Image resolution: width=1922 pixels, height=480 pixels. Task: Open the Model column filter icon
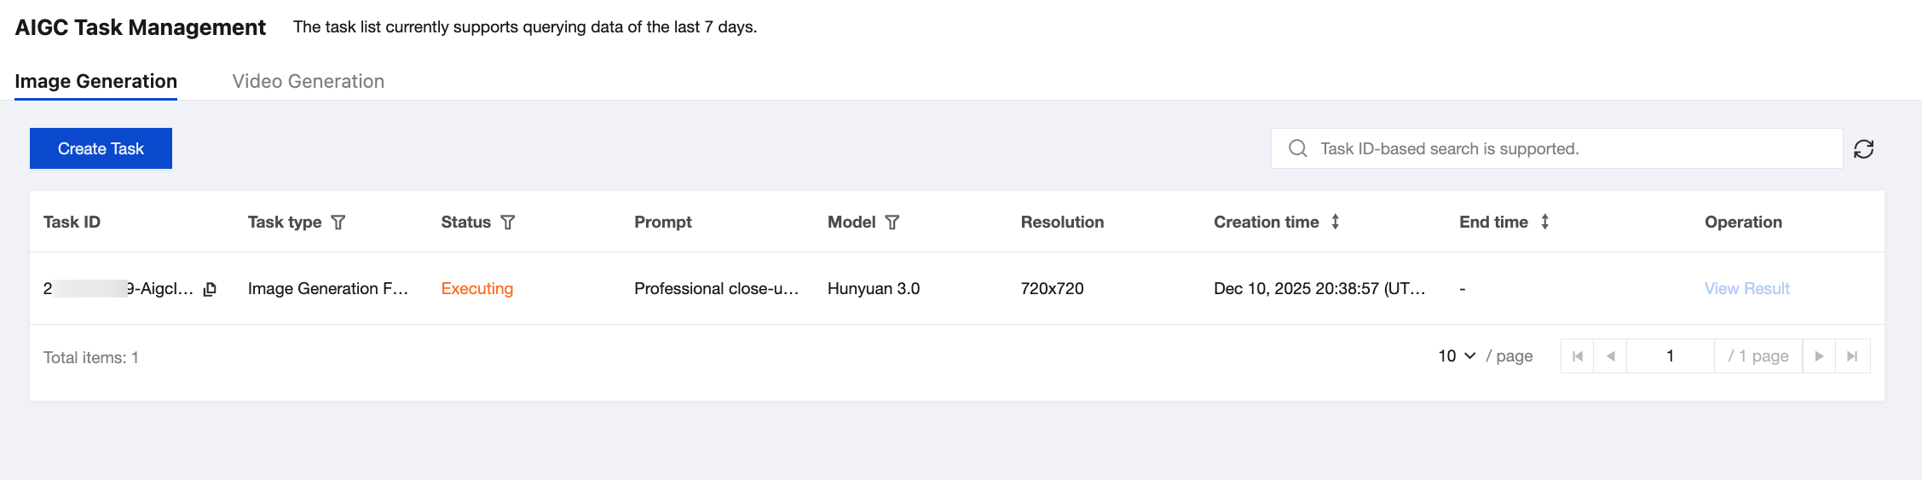click(892, 223)
